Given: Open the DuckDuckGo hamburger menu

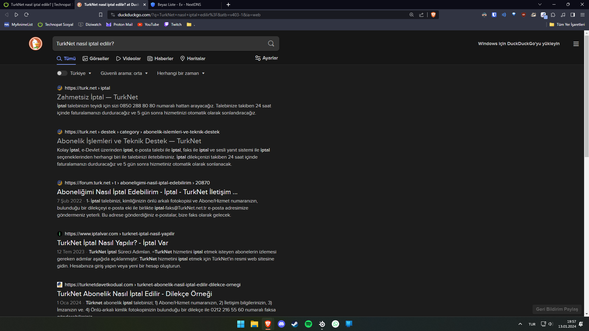Looking at the screenshot, I should 576,44.
